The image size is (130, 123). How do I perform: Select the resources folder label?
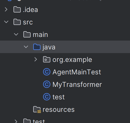point(59,110)
